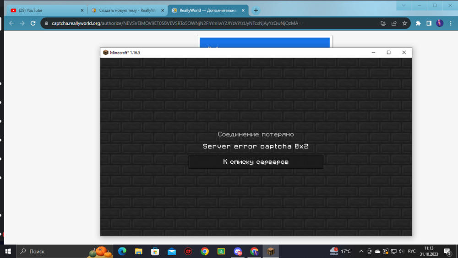Close the «Создать новую тему» tab

(163, 10)
